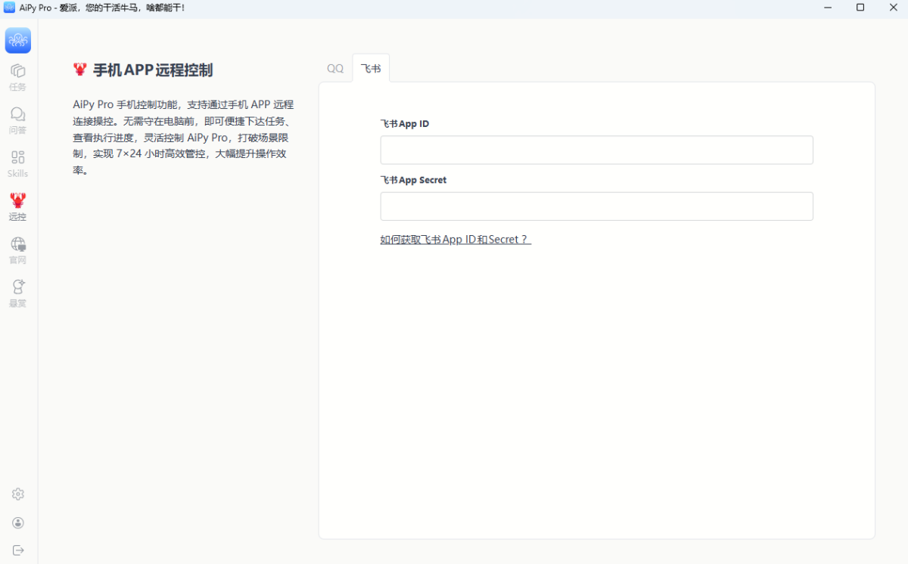The width and height of the screenshot is (908, 564).
Task: Click the lobster icon beside 手机APP远程控制 heading
Action: pos(80,70)
